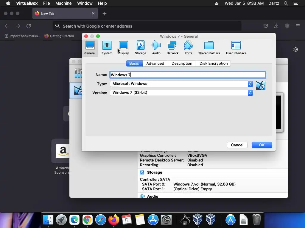
Task: Open the Help menu
Action: [x=102, y=3]
